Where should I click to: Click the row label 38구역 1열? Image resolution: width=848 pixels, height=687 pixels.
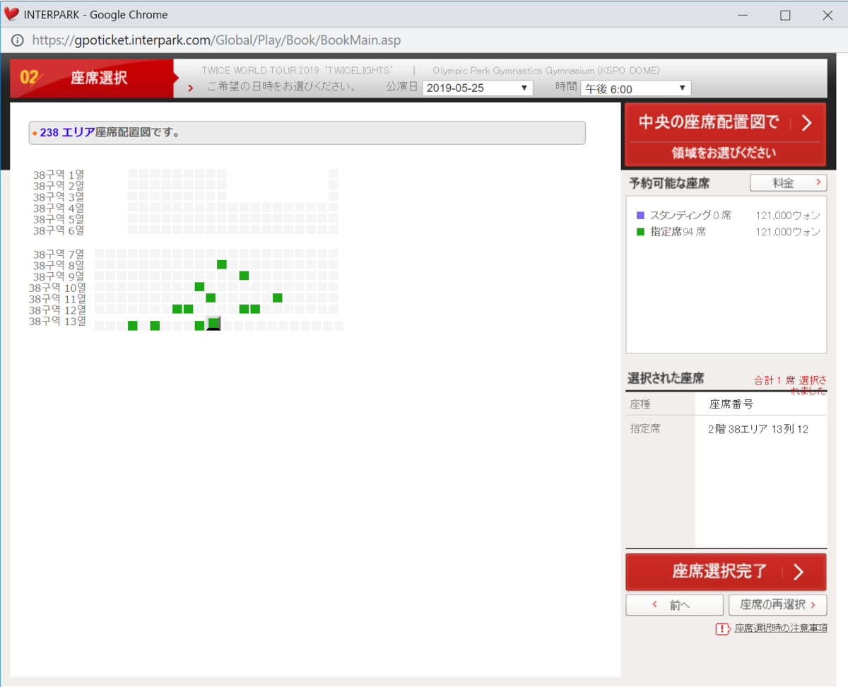coord(59,174)
